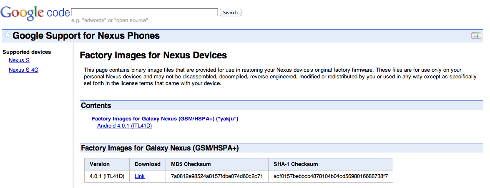Download the 4.0.1 image via Link
The height and width of the screenshot is (188, 490).
pyautogui.click(x=140, y=176)
